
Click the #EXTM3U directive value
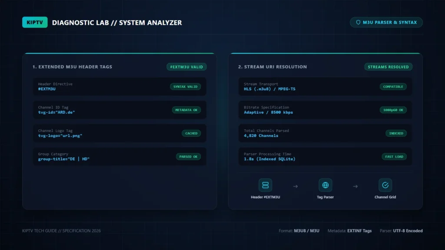tap(47, 89)
